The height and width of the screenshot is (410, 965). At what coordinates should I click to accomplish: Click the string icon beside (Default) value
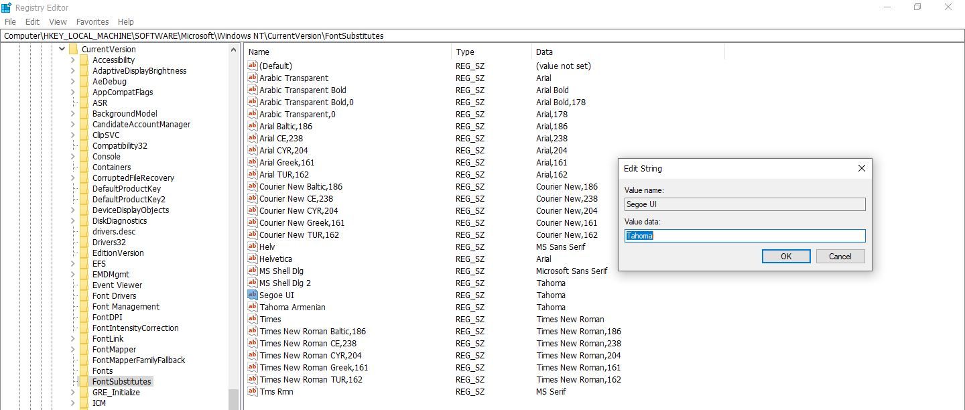[253, 66]
